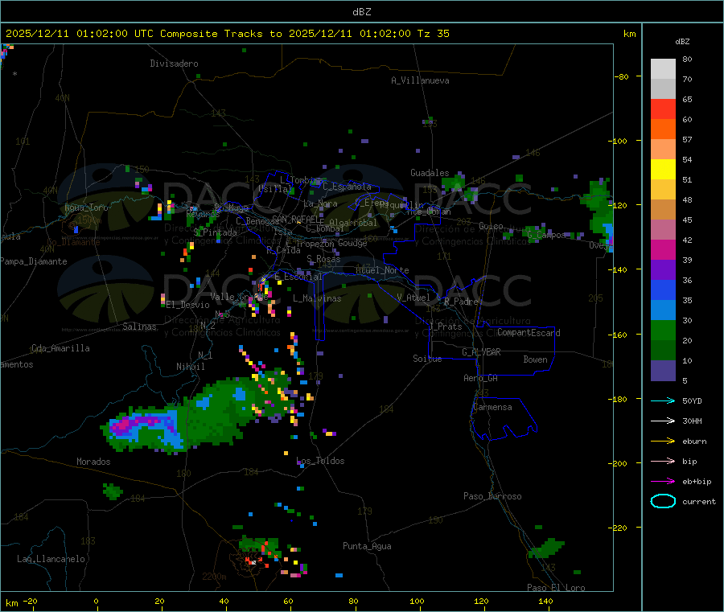Select the light gray 70-80 dBZ swatch
The width and height of the screenshot is (724, 612).
pos(663,69)
